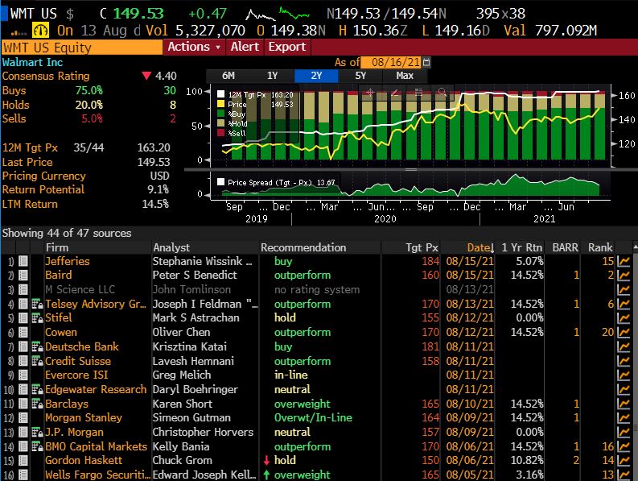This screenshot has width=638, height=481.
Task: Click the 1 Yr Rtn column header
Action: tap(521, 247)
